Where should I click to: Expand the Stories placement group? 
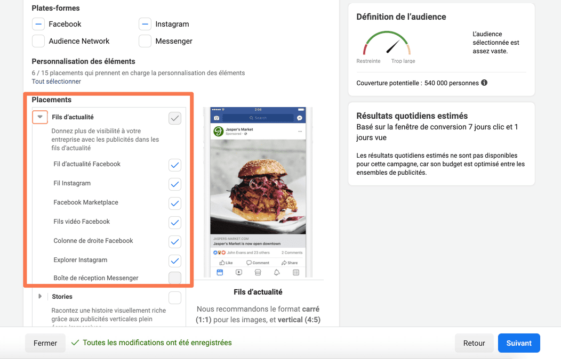(40, 297)
